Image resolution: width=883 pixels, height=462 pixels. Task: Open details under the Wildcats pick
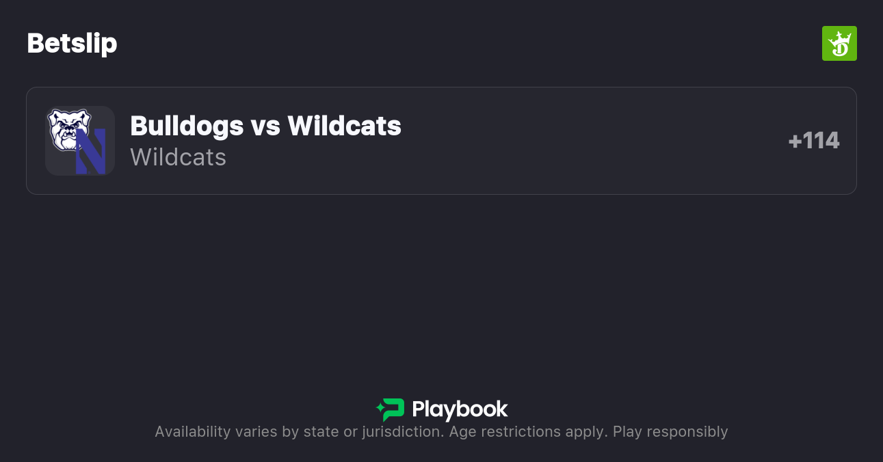tap(178, 157)
